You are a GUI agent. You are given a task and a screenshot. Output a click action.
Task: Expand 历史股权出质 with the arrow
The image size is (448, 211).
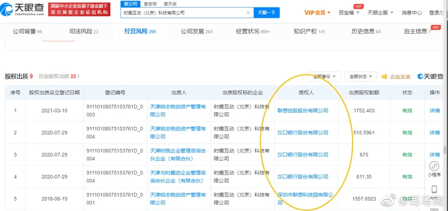click(78, 76)
